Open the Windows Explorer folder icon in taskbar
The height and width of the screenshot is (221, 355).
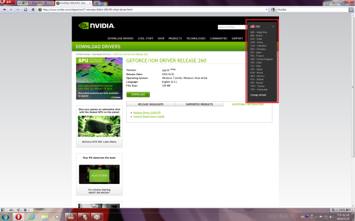coord(44,217)
